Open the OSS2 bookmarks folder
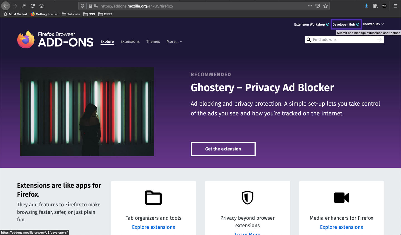Viewport: 401px width, 235px height. click(105, 14)
